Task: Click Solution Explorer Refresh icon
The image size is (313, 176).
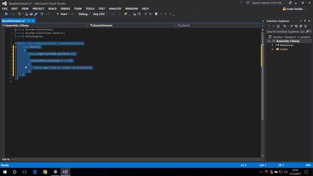Action: click(296, 26)
